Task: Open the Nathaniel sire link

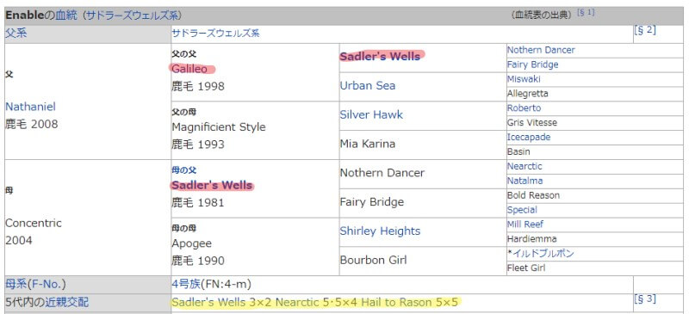Action: pos(30,107)
